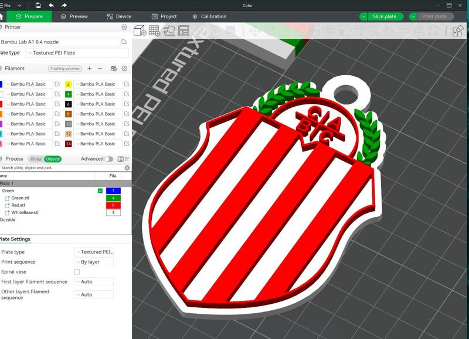Open filament 12 Bambu PLA Basic dropdown
Image resolution: width=469 pixels, height=339 pixels.
[98, 134]
